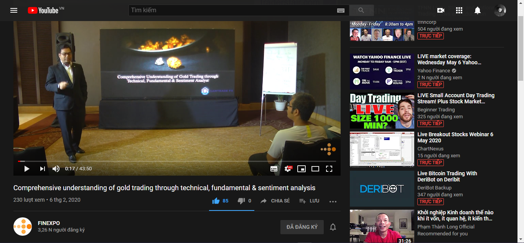524x243 pixels.
Task: Toggle the like button showing 85
Action: tap(220, 201)
